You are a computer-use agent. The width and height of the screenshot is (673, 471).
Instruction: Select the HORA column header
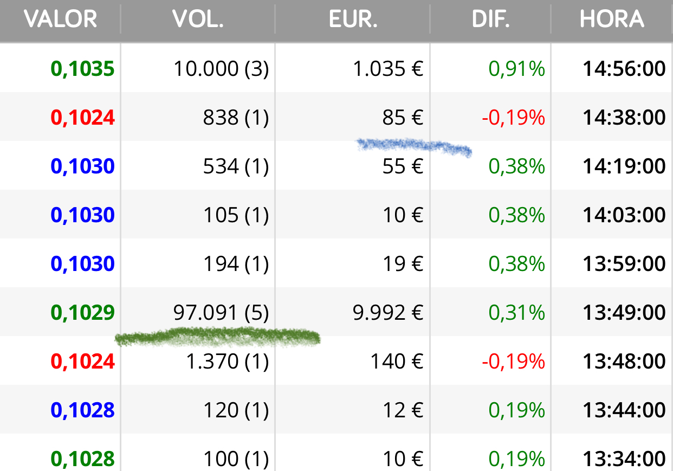[x=612, y=19]
